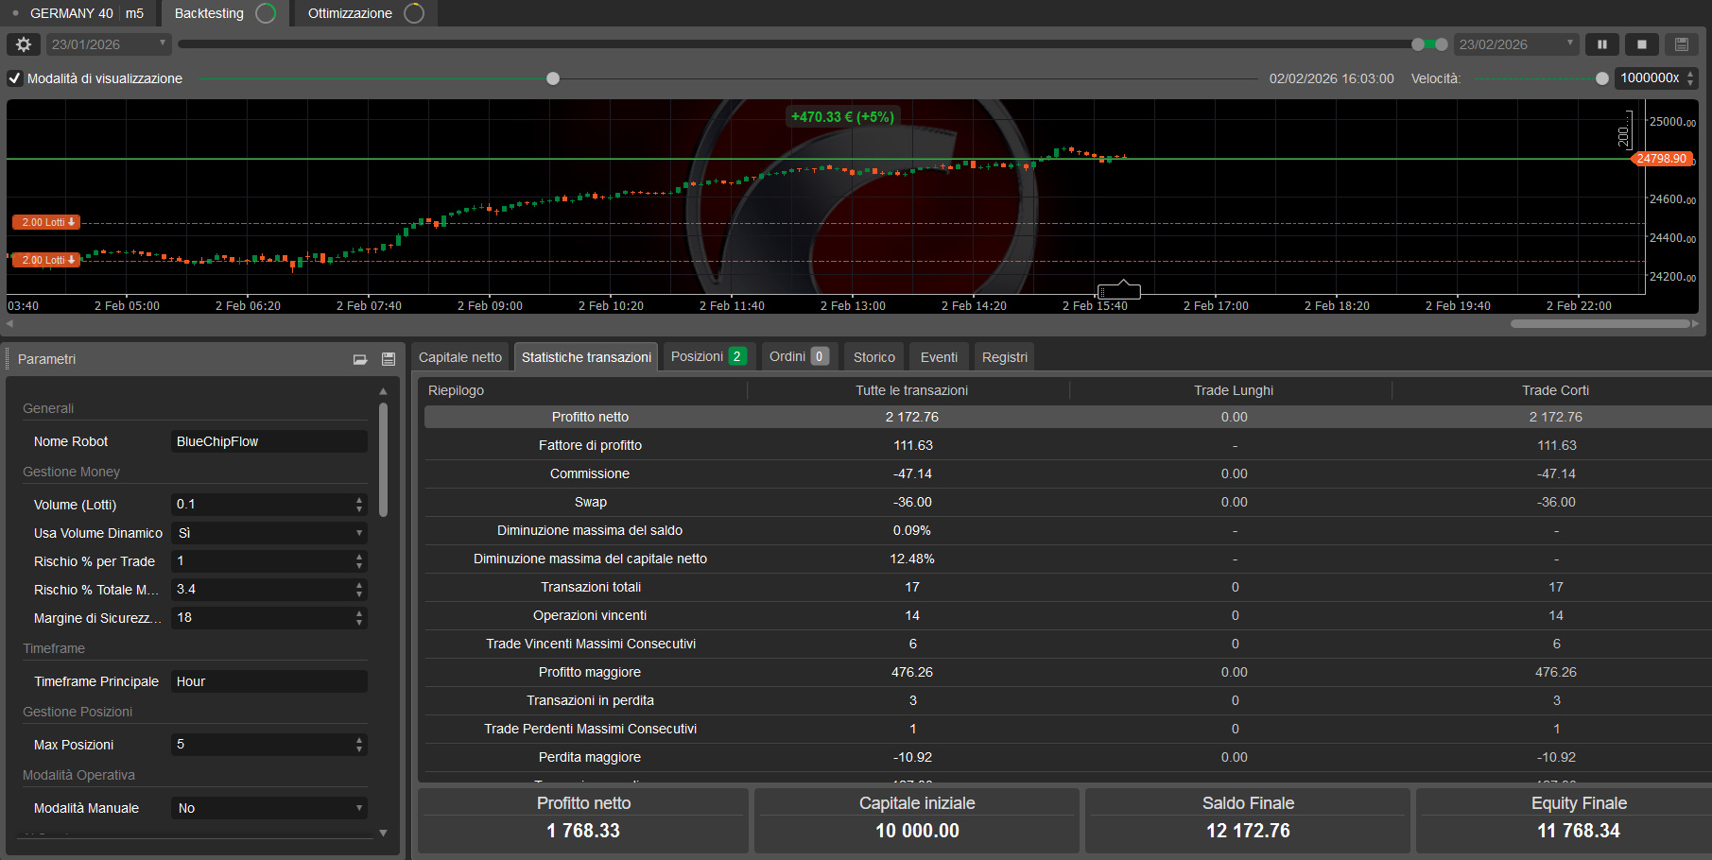Open the Storico tab
Screen dimensions: 1712x860
873,356
